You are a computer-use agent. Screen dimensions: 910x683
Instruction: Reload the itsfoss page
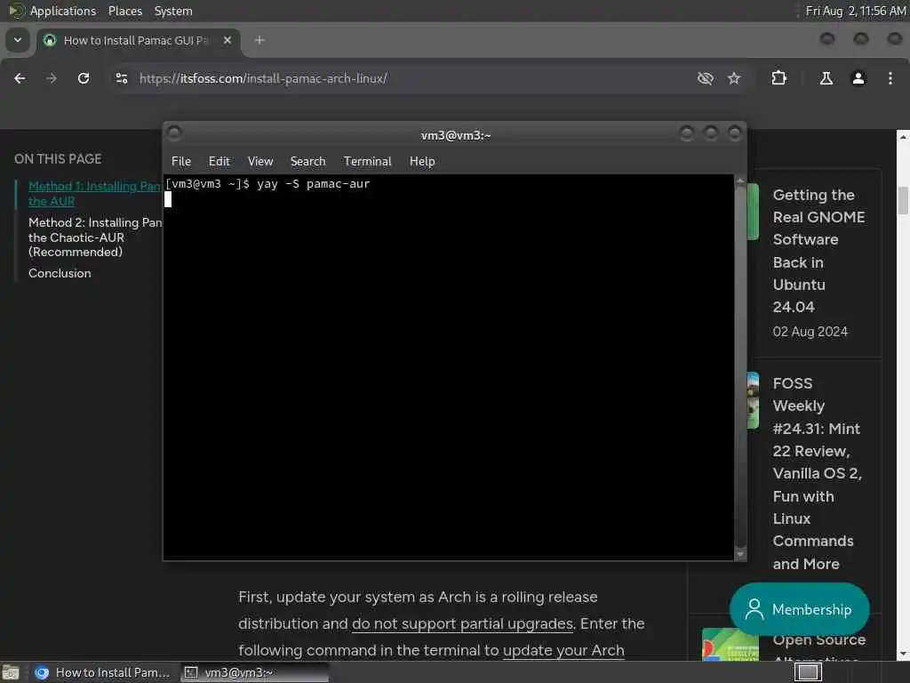[x=84, y=78]
